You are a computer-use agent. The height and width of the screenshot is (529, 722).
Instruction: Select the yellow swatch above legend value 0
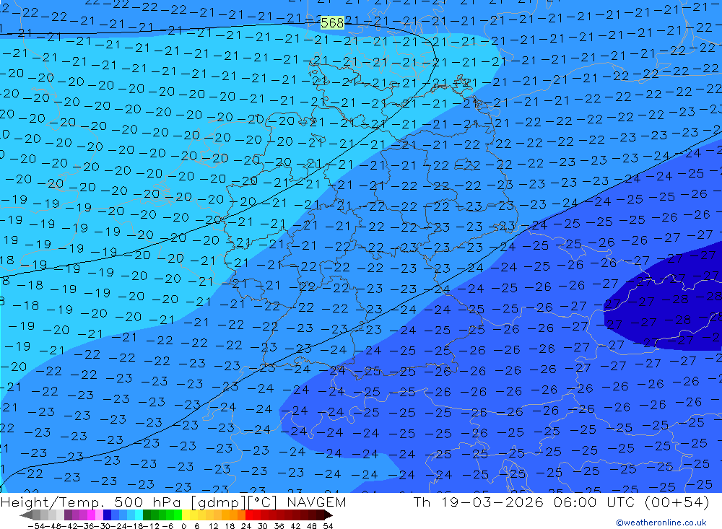pos(186,515)
